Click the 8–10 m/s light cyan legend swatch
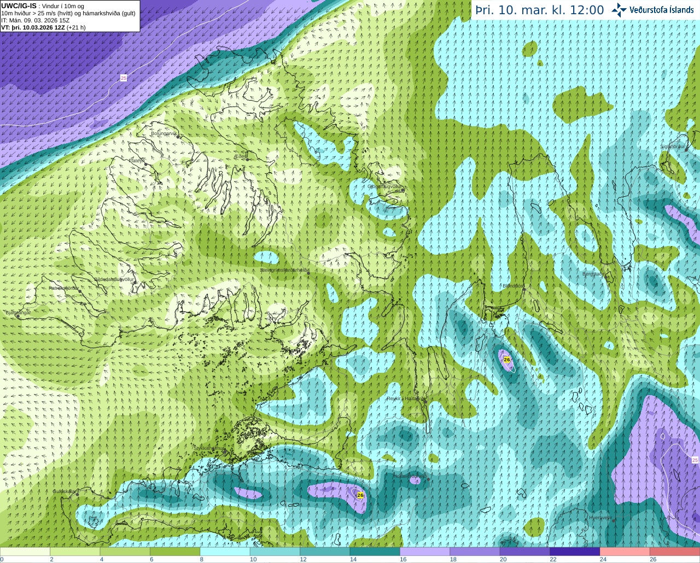The image size is (700, 563). click(225, 552)
